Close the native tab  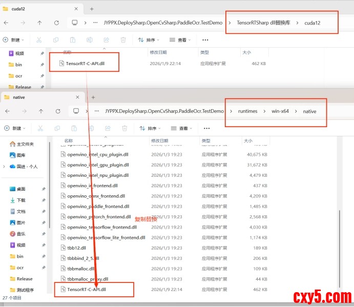(x=78, y=97)
